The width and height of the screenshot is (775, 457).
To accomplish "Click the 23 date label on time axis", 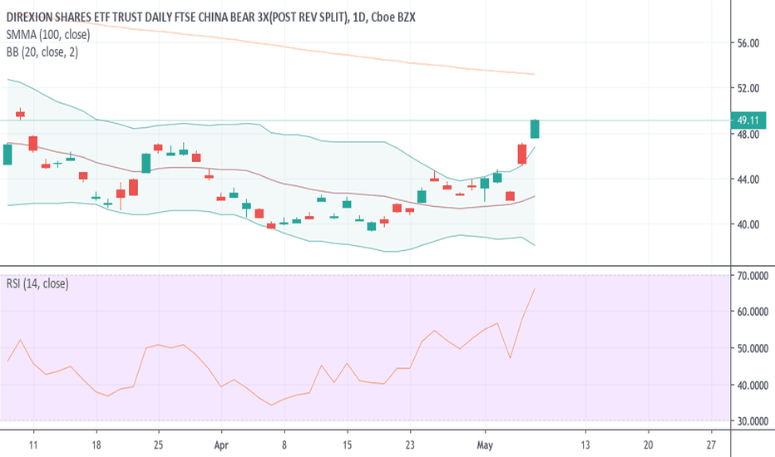I will click(x=410, y=445).
